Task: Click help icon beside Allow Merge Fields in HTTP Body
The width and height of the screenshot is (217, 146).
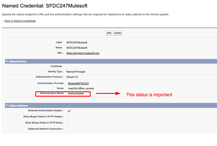Action: pyautogui.click(x=63, y=123)
